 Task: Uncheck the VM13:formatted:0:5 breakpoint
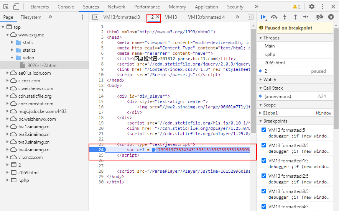(264, 146)
